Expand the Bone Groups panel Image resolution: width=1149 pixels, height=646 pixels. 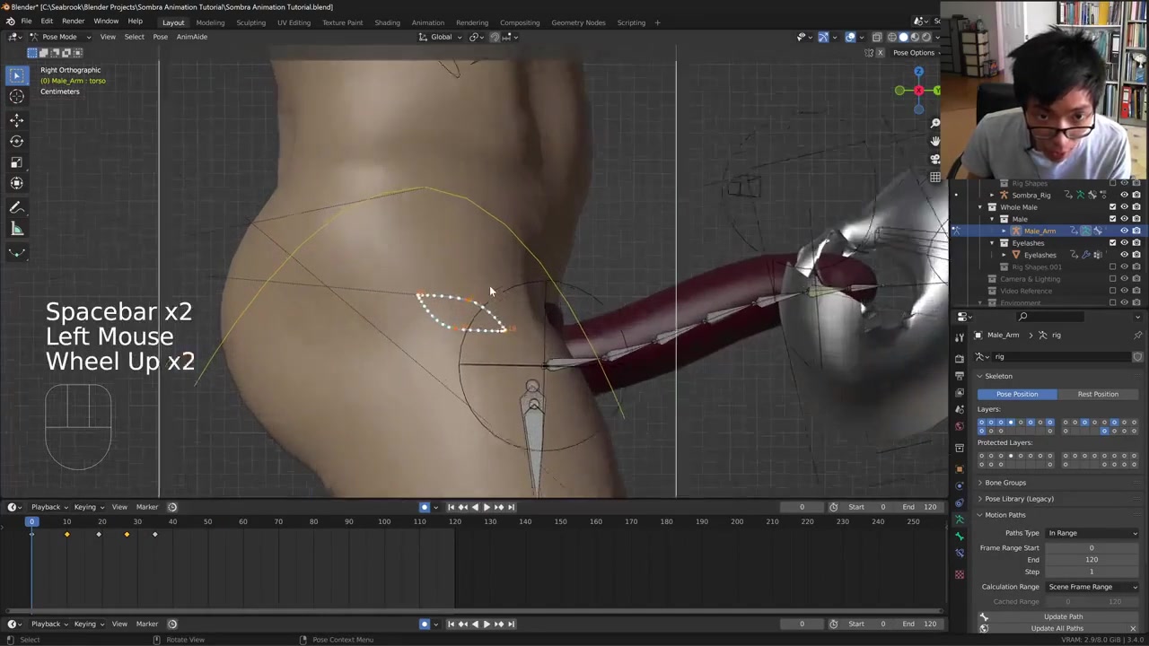[x=1004, y=483]
